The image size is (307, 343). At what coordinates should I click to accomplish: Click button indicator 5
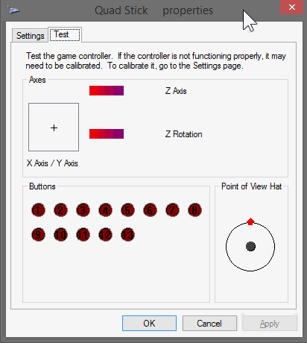[x=127, y=210]
